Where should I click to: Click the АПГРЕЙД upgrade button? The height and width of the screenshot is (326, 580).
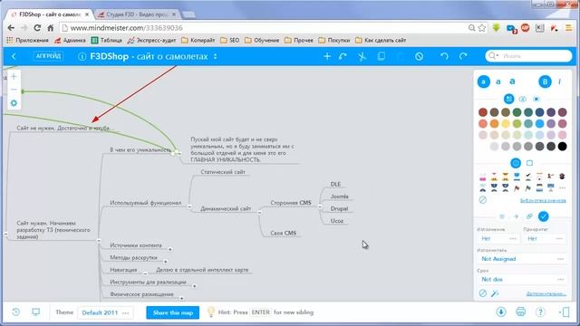48,56
